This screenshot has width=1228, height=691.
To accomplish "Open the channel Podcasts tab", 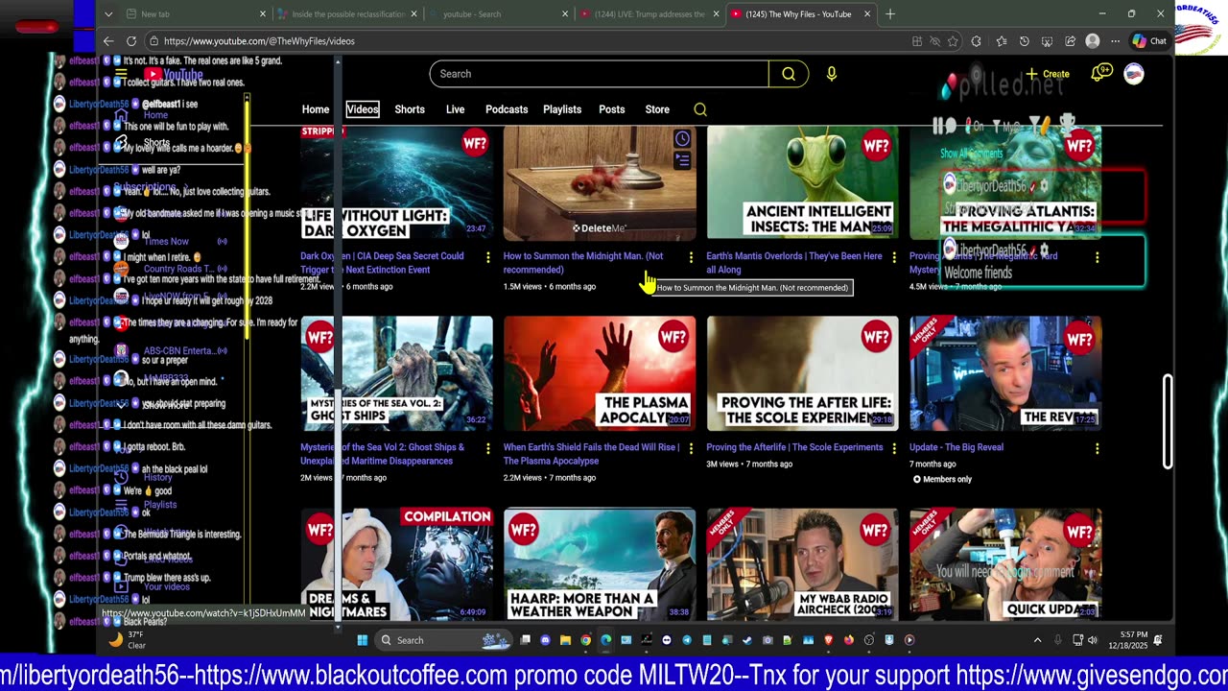I will [507, 109].
